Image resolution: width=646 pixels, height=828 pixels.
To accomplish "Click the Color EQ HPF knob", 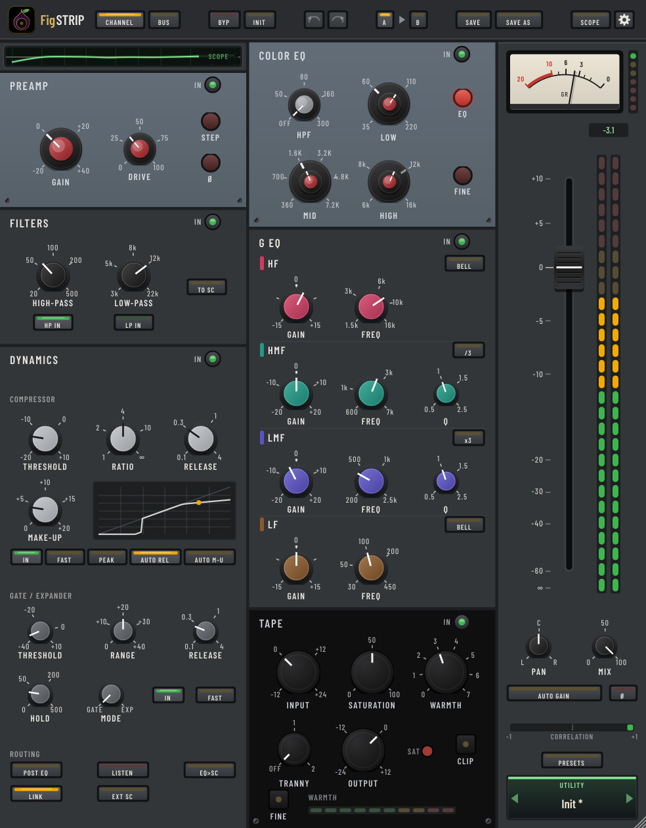I will [304, 105].
